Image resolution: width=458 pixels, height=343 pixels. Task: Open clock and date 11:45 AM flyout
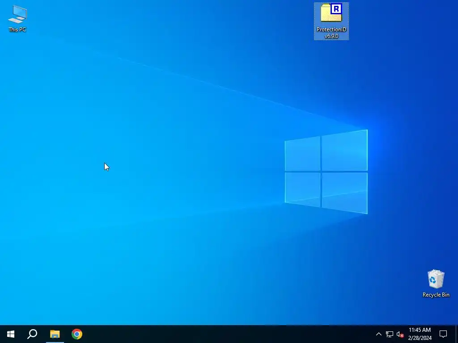420,334
